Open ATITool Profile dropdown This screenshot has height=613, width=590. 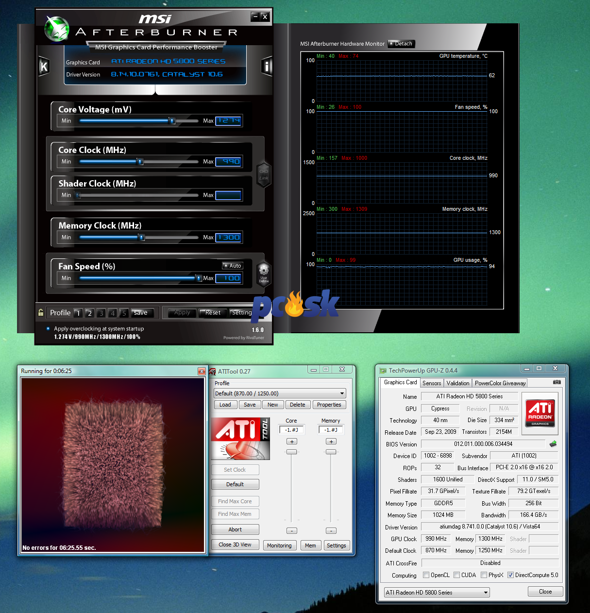(x=280, y=393)
